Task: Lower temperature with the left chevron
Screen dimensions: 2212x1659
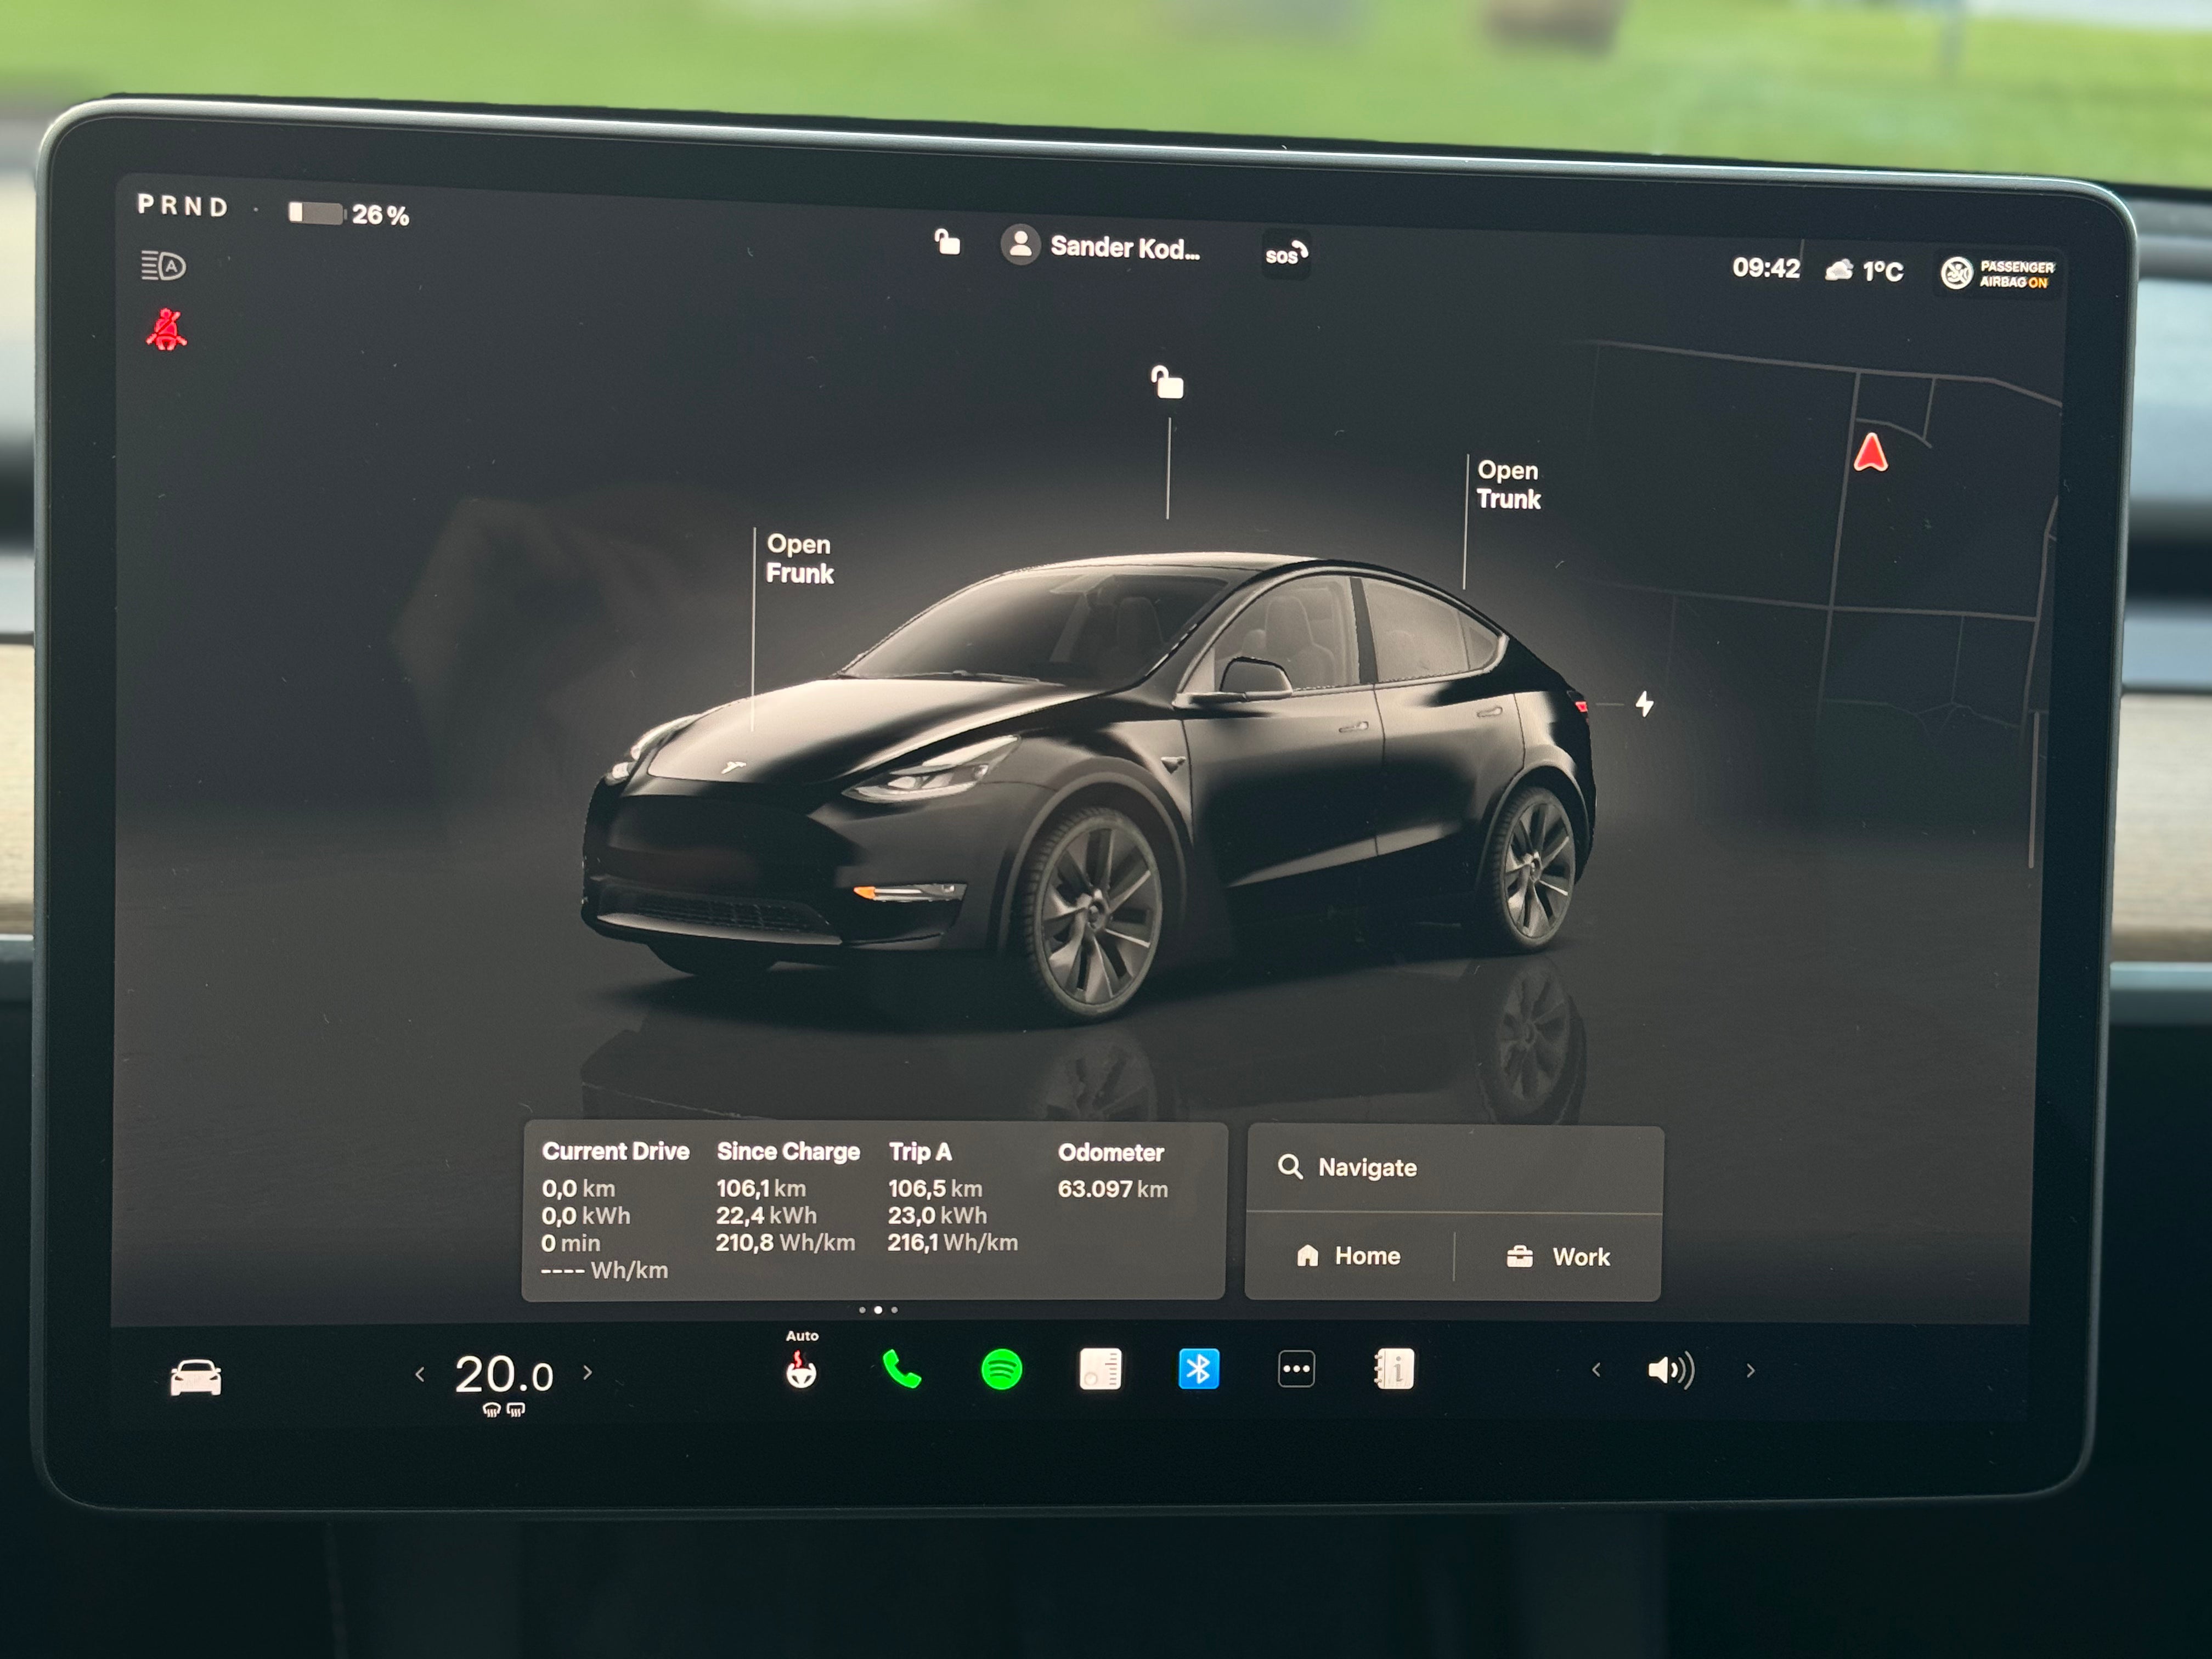Action: pyautogui.click(x=420, y=1375)
